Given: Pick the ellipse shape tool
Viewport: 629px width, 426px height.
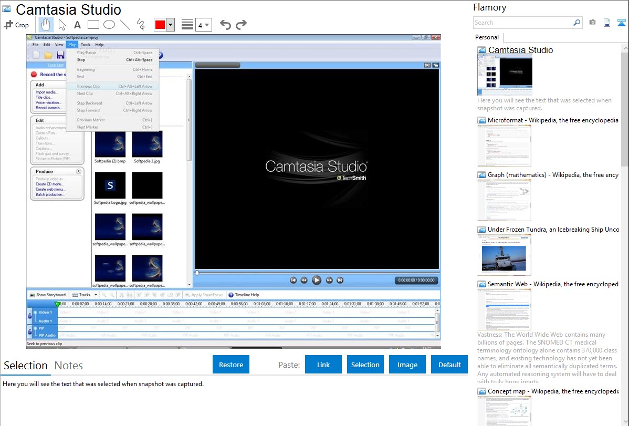Looking at the screenshot, I should tap(109, 25).
